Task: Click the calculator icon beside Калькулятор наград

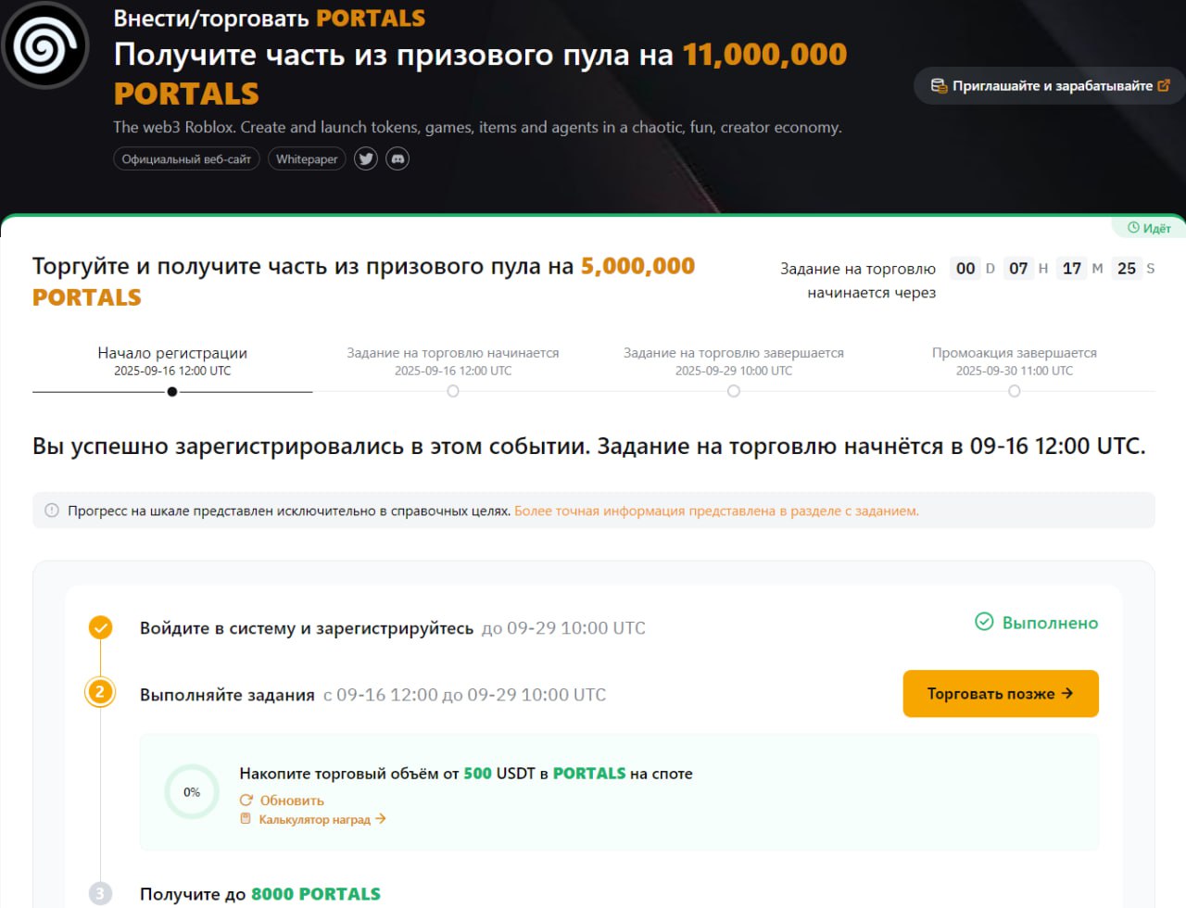Action: click(x=246, y=819)
